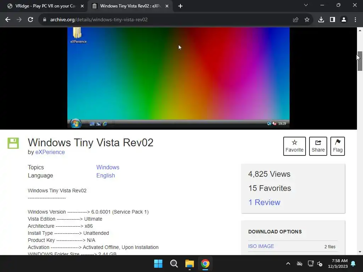Click the OneDrive cloud tray icon
Screen dimensions: 363x272
(x=300, y=263)
